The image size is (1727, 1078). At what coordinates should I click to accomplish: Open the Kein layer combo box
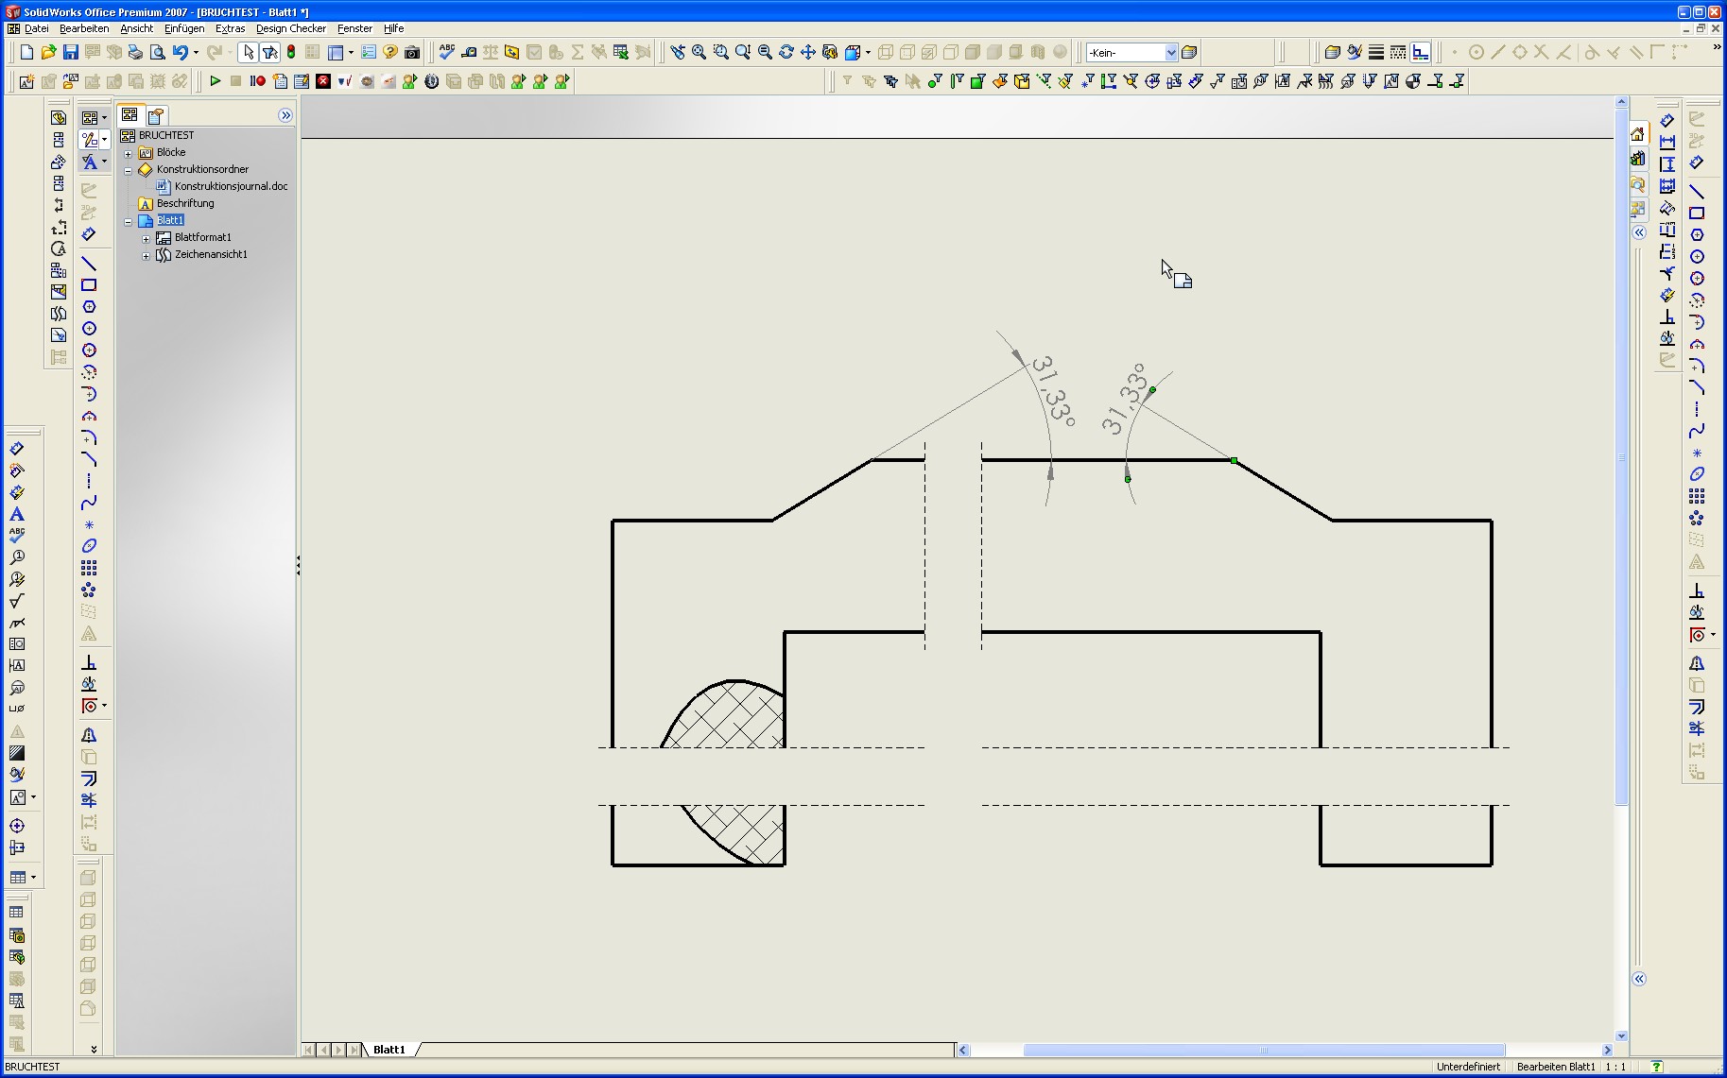click(x=1131, y=53)
